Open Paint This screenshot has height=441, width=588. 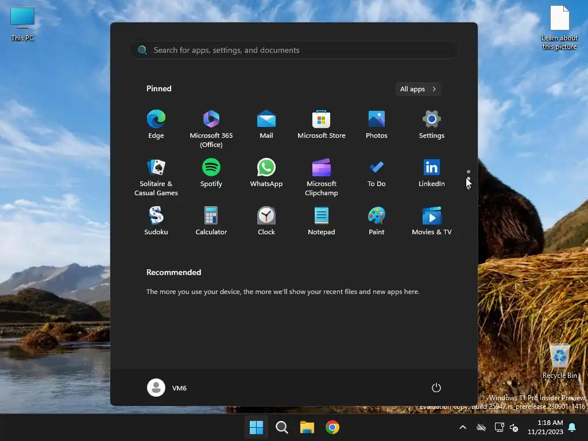[x=377, y=221]
